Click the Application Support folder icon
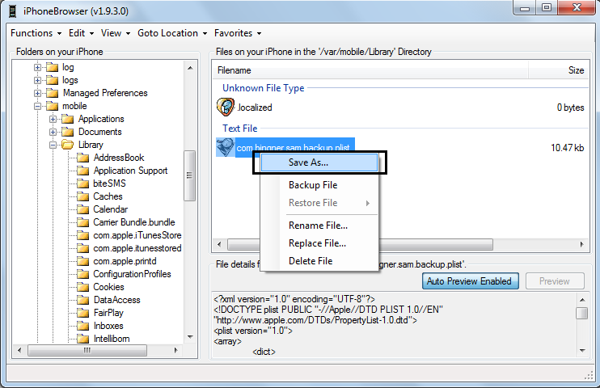This screenshot has width=600, height=388. [x=82, y=171]
